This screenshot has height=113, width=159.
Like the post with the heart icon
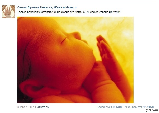[x=144, y=107]
